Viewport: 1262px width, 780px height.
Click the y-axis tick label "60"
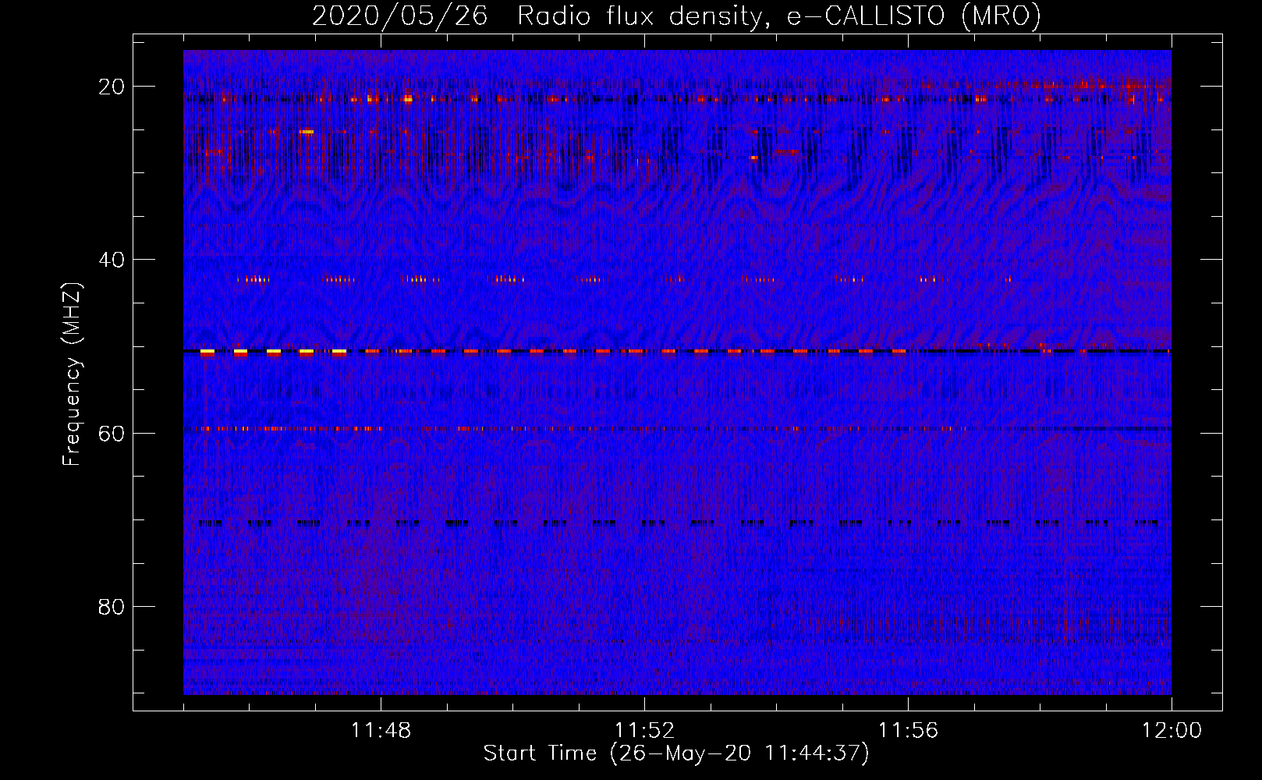coord(112,433)
